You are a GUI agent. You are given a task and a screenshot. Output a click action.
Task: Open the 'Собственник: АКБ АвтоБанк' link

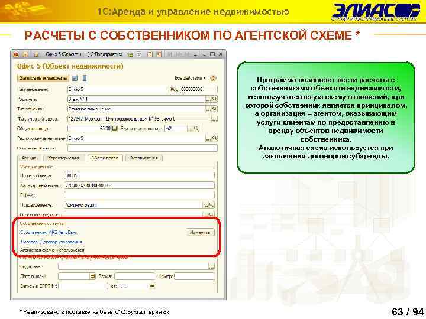[x=49, y=233]
